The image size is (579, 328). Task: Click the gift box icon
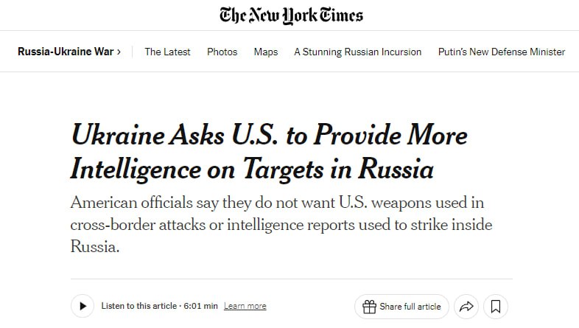[x=369, y=307]
